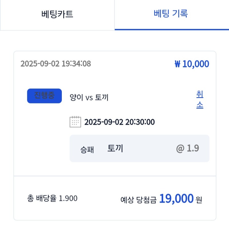Click the 양이 vs 토끼 match title
The height and width of the screenshot is (228, 229).
click(x=89, y=97)
